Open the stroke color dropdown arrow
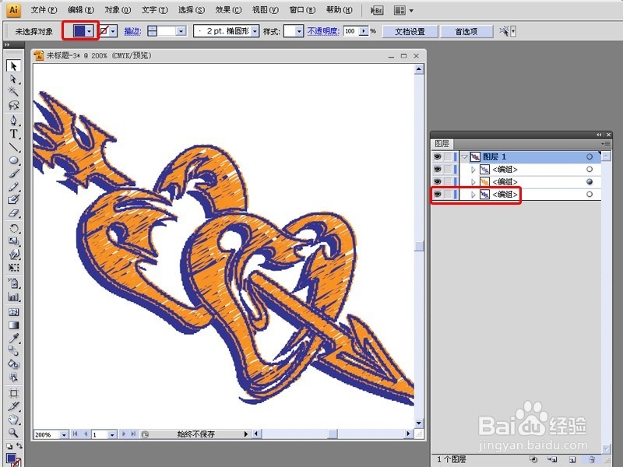Viewport: 623px width, 467px height. click(x=114, y=31)
